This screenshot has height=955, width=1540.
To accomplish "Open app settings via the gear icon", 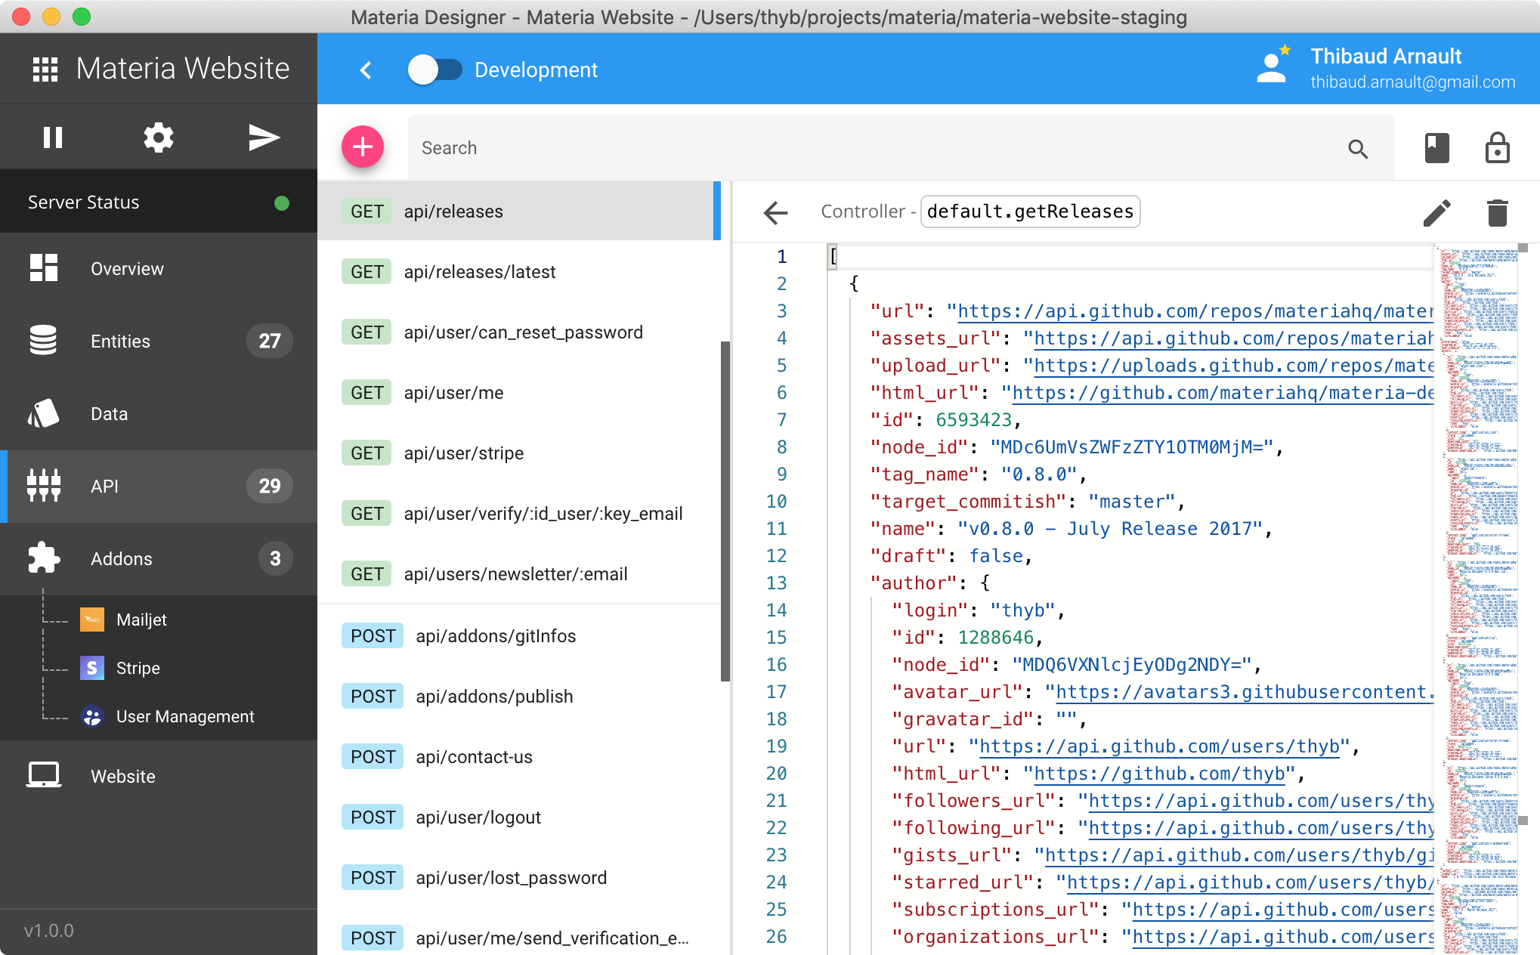I will coord(159,138).
